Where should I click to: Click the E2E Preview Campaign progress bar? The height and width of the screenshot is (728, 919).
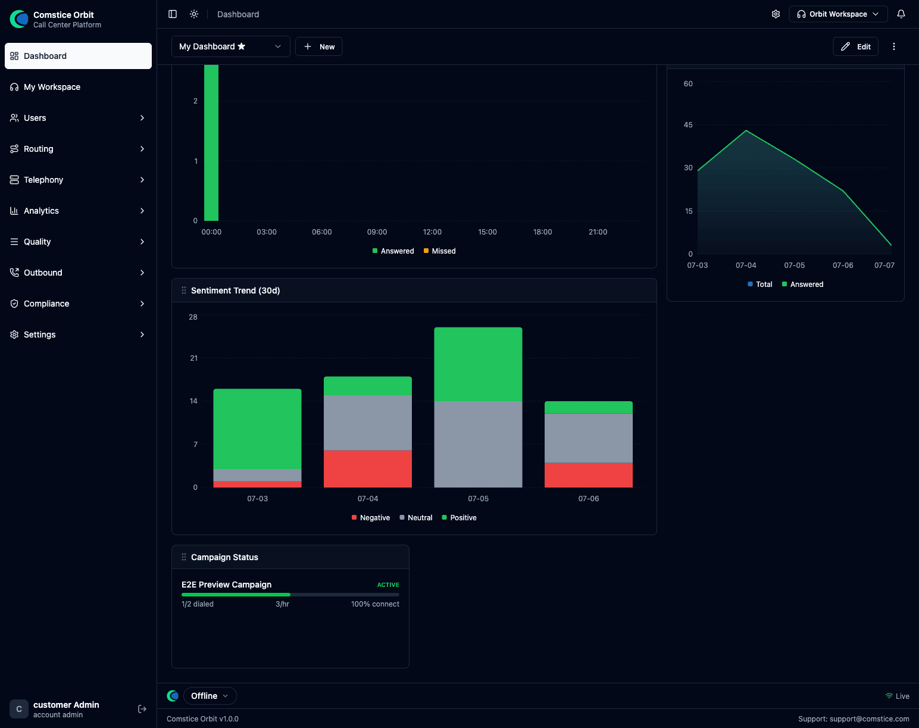[290, 595]
